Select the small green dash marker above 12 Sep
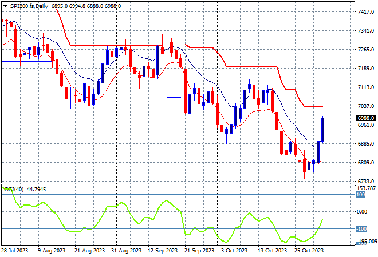 pos(167,42)
